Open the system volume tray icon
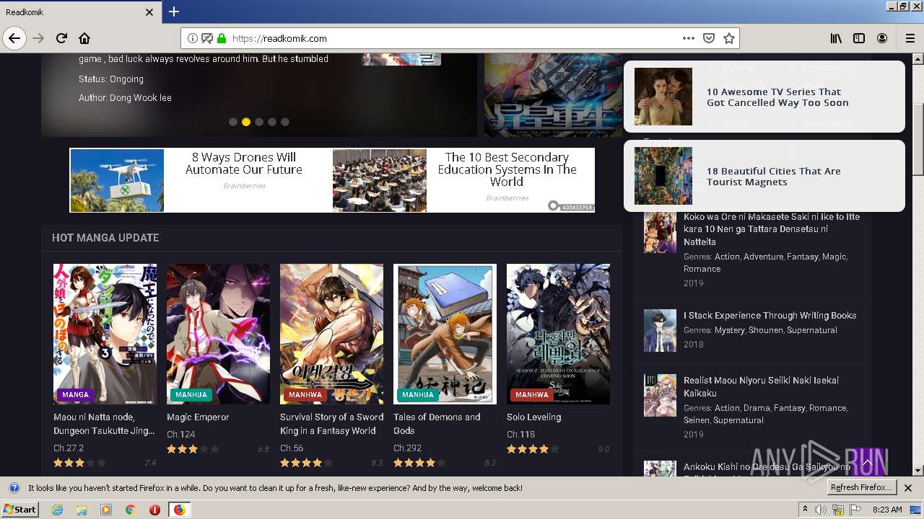The image size is (924, 519). 821,510
